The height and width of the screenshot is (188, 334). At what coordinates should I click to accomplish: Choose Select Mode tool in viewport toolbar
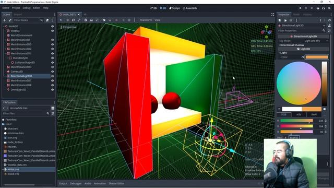click(x=61, y=20)
